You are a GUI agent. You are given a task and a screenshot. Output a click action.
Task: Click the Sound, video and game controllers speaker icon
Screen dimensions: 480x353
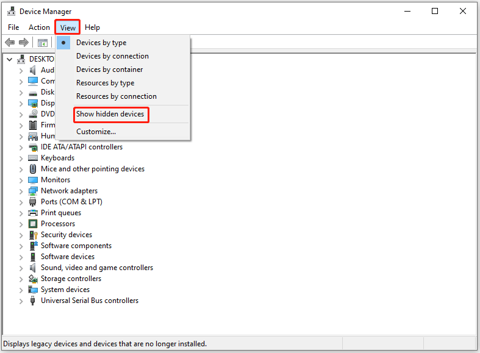pos(32,268)
